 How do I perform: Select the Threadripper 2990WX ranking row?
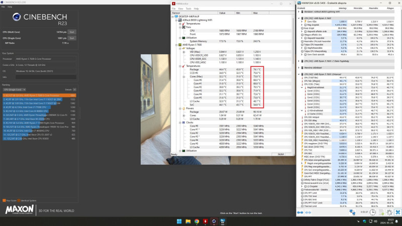click(39, 115)
